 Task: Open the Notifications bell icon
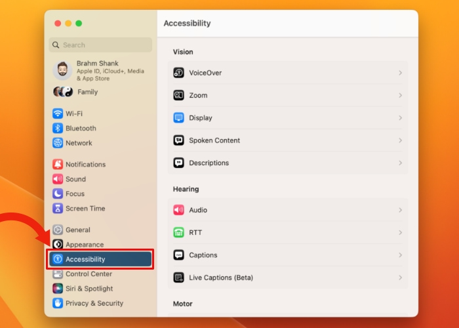tap(58, 164)
